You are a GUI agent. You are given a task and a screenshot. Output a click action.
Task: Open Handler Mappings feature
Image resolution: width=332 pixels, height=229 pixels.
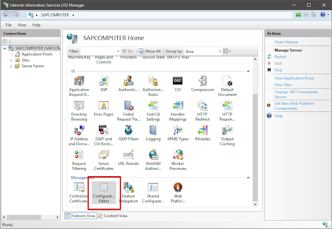click(x=178, y=111)
